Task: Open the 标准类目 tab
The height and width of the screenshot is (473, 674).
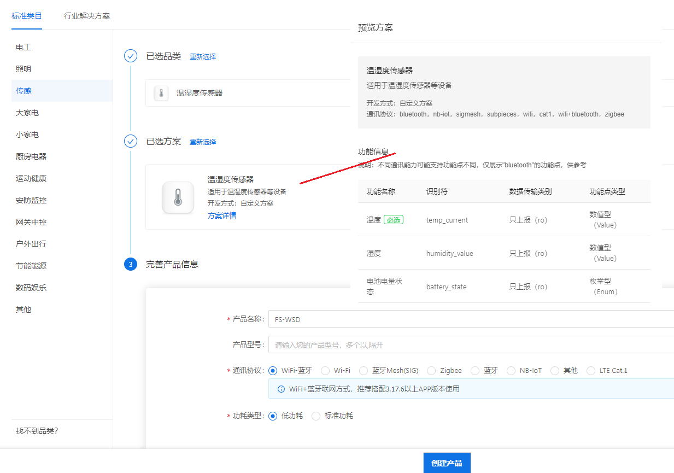Action: pos(27,16)
